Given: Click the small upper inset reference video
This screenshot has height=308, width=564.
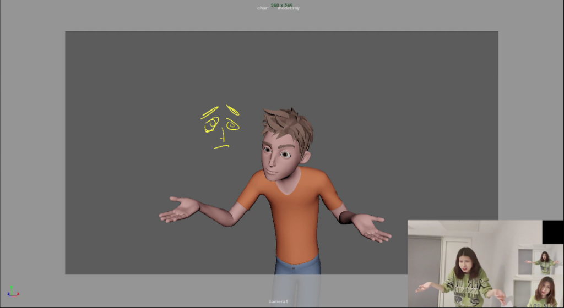Looking at the screenshot, I should [x=541, y=260].
